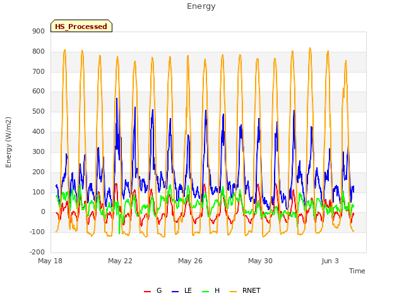Image resolution: width=404 pixels, height=303 pixels.
Task: Click the May 30 x-axis tick label
Action: tap(260, 261)
